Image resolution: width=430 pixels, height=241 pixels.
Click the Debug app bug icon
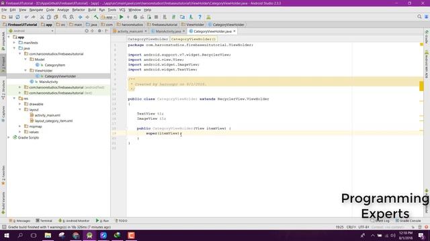point(135,17)
